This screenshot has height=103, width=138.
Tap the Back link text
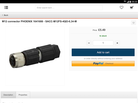6,15
